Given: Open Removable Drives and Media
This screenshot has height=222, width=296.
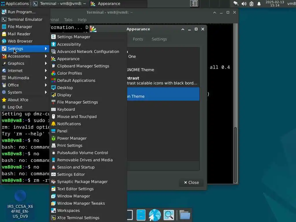Looking at the screenshot, I should [x=88, y=160].
